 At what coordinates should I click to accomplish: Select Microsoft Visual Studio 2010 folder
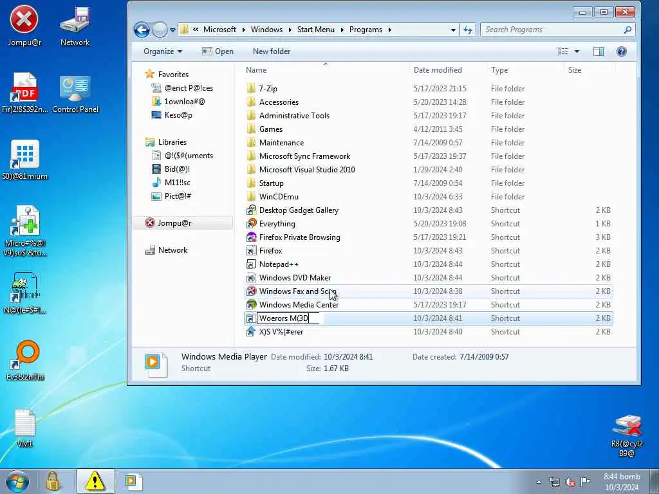click(x=307, y=169)
